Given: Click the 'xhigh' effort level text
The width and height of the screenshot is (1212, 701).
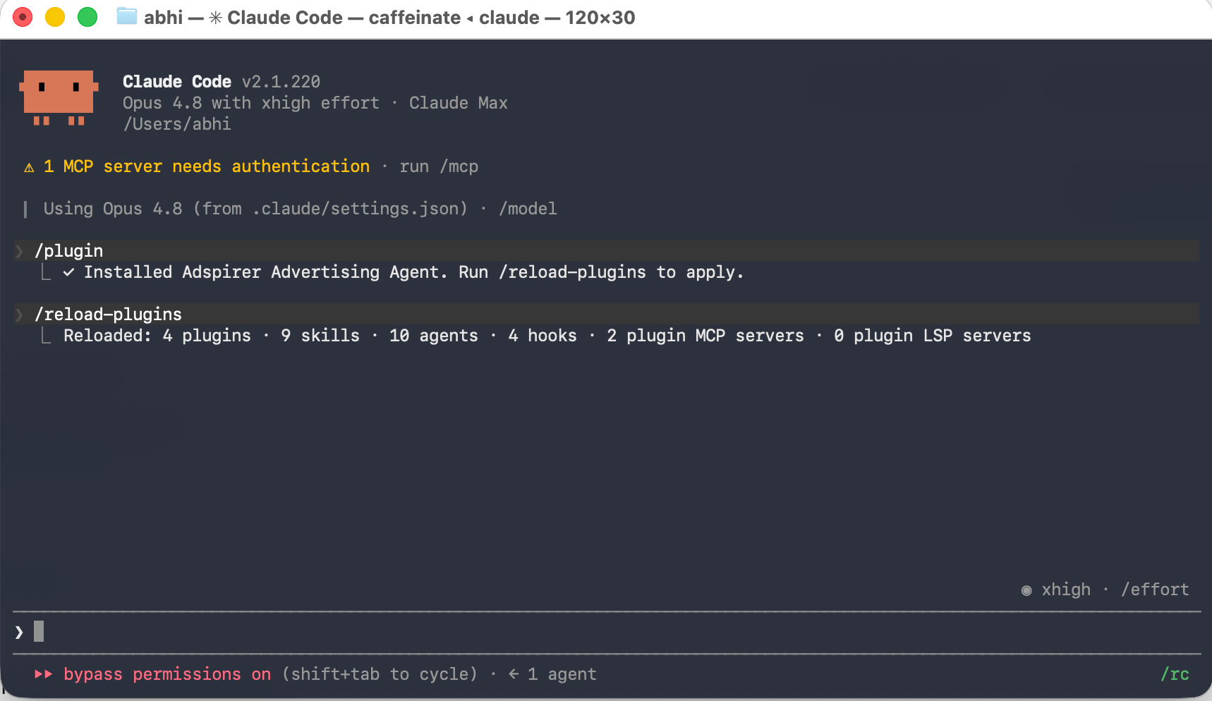Looking at the screenshot, I should [x=1066, y=590].
